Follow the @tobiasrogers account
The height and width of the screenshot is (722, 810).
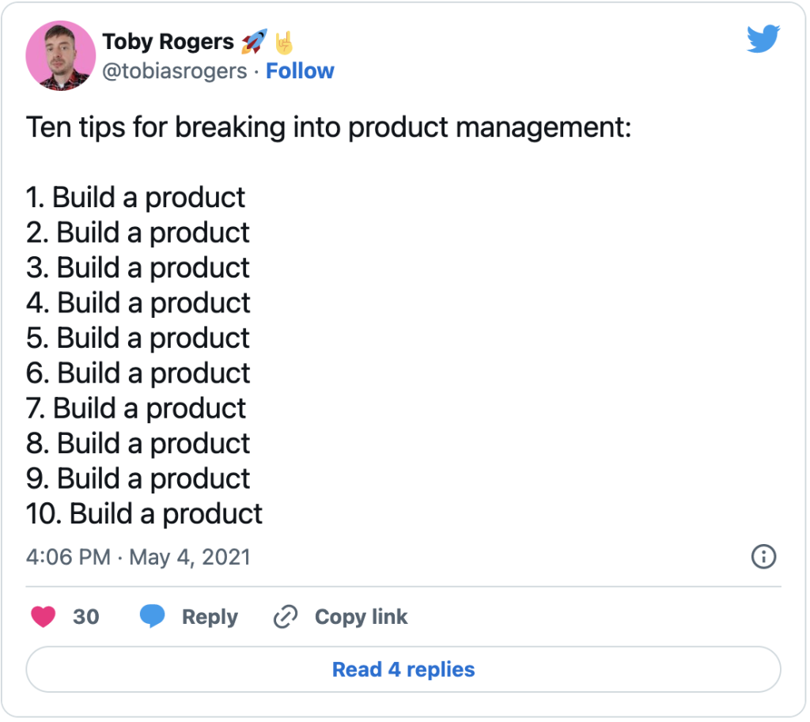coord(300,70)
